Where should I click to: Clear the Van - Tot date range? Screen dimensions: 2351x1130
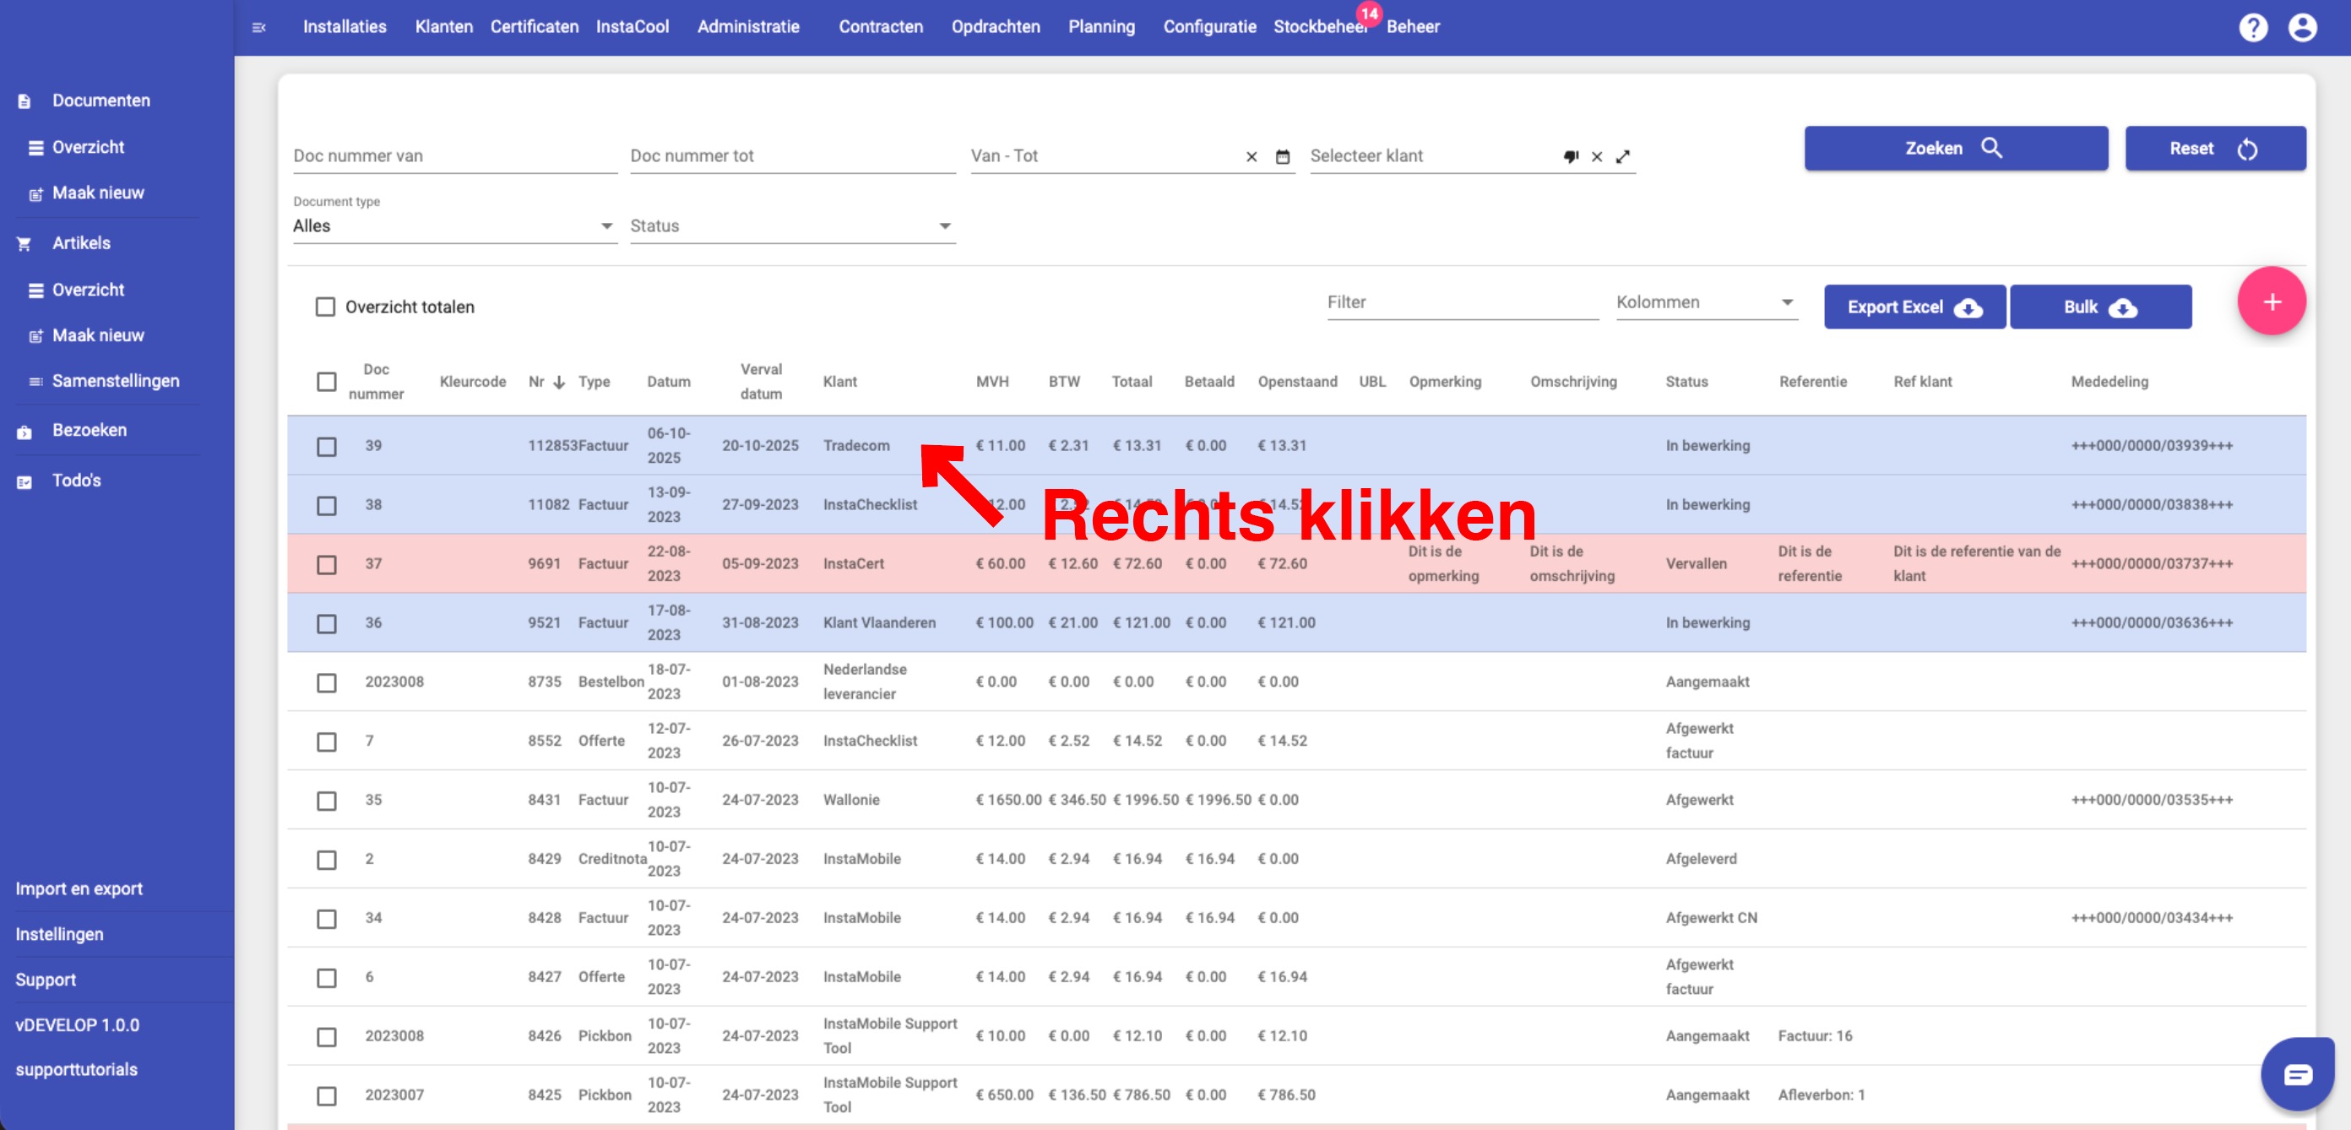[1252, 157]
